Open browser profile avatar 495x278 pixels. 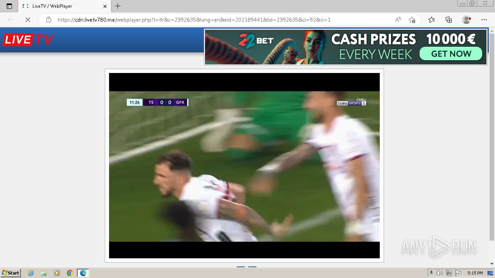coord(467,20)
